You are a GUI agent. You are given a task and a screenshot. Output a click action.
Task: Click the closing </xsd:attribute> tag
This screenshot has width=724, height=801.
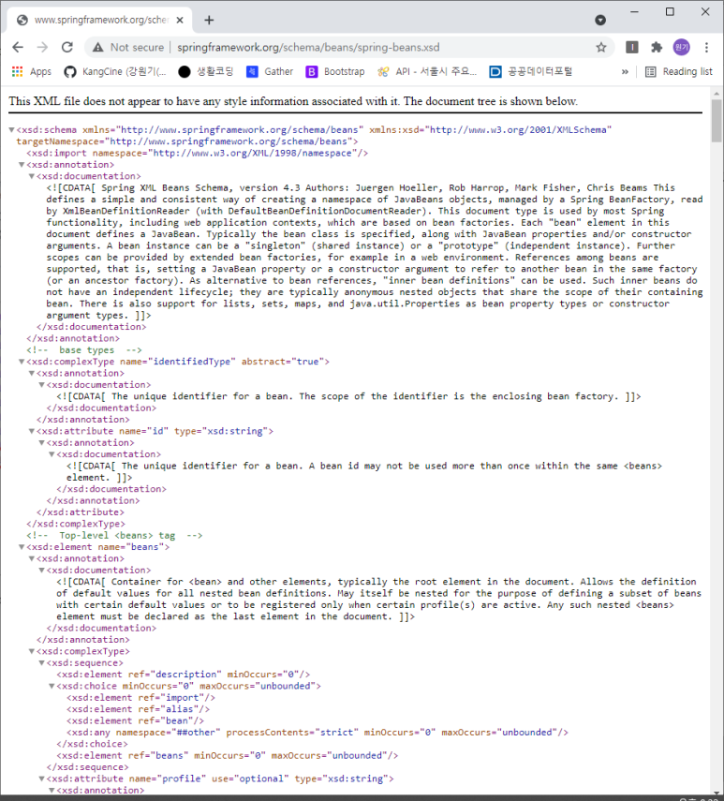click(81, 512)
